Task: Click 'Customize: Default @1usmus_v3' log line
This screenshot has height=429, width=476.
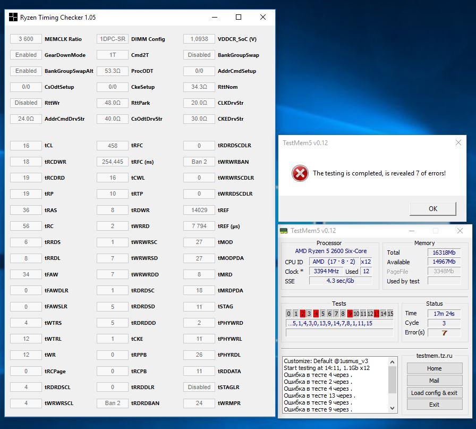Action: tap(326, 361)
